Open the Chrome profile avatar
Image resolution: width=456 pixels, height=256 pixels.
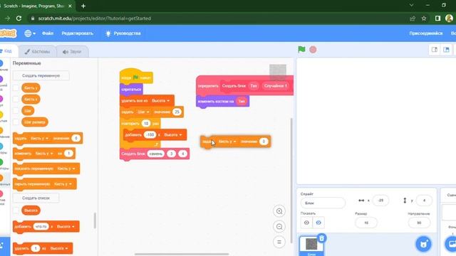pyautogui.click(x=449, y=18)
